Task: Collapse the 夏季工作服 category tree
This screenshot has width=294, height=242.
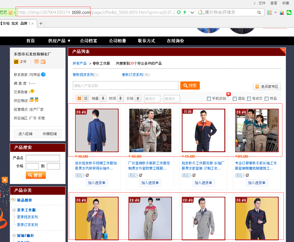Action: tap(14, 210)
